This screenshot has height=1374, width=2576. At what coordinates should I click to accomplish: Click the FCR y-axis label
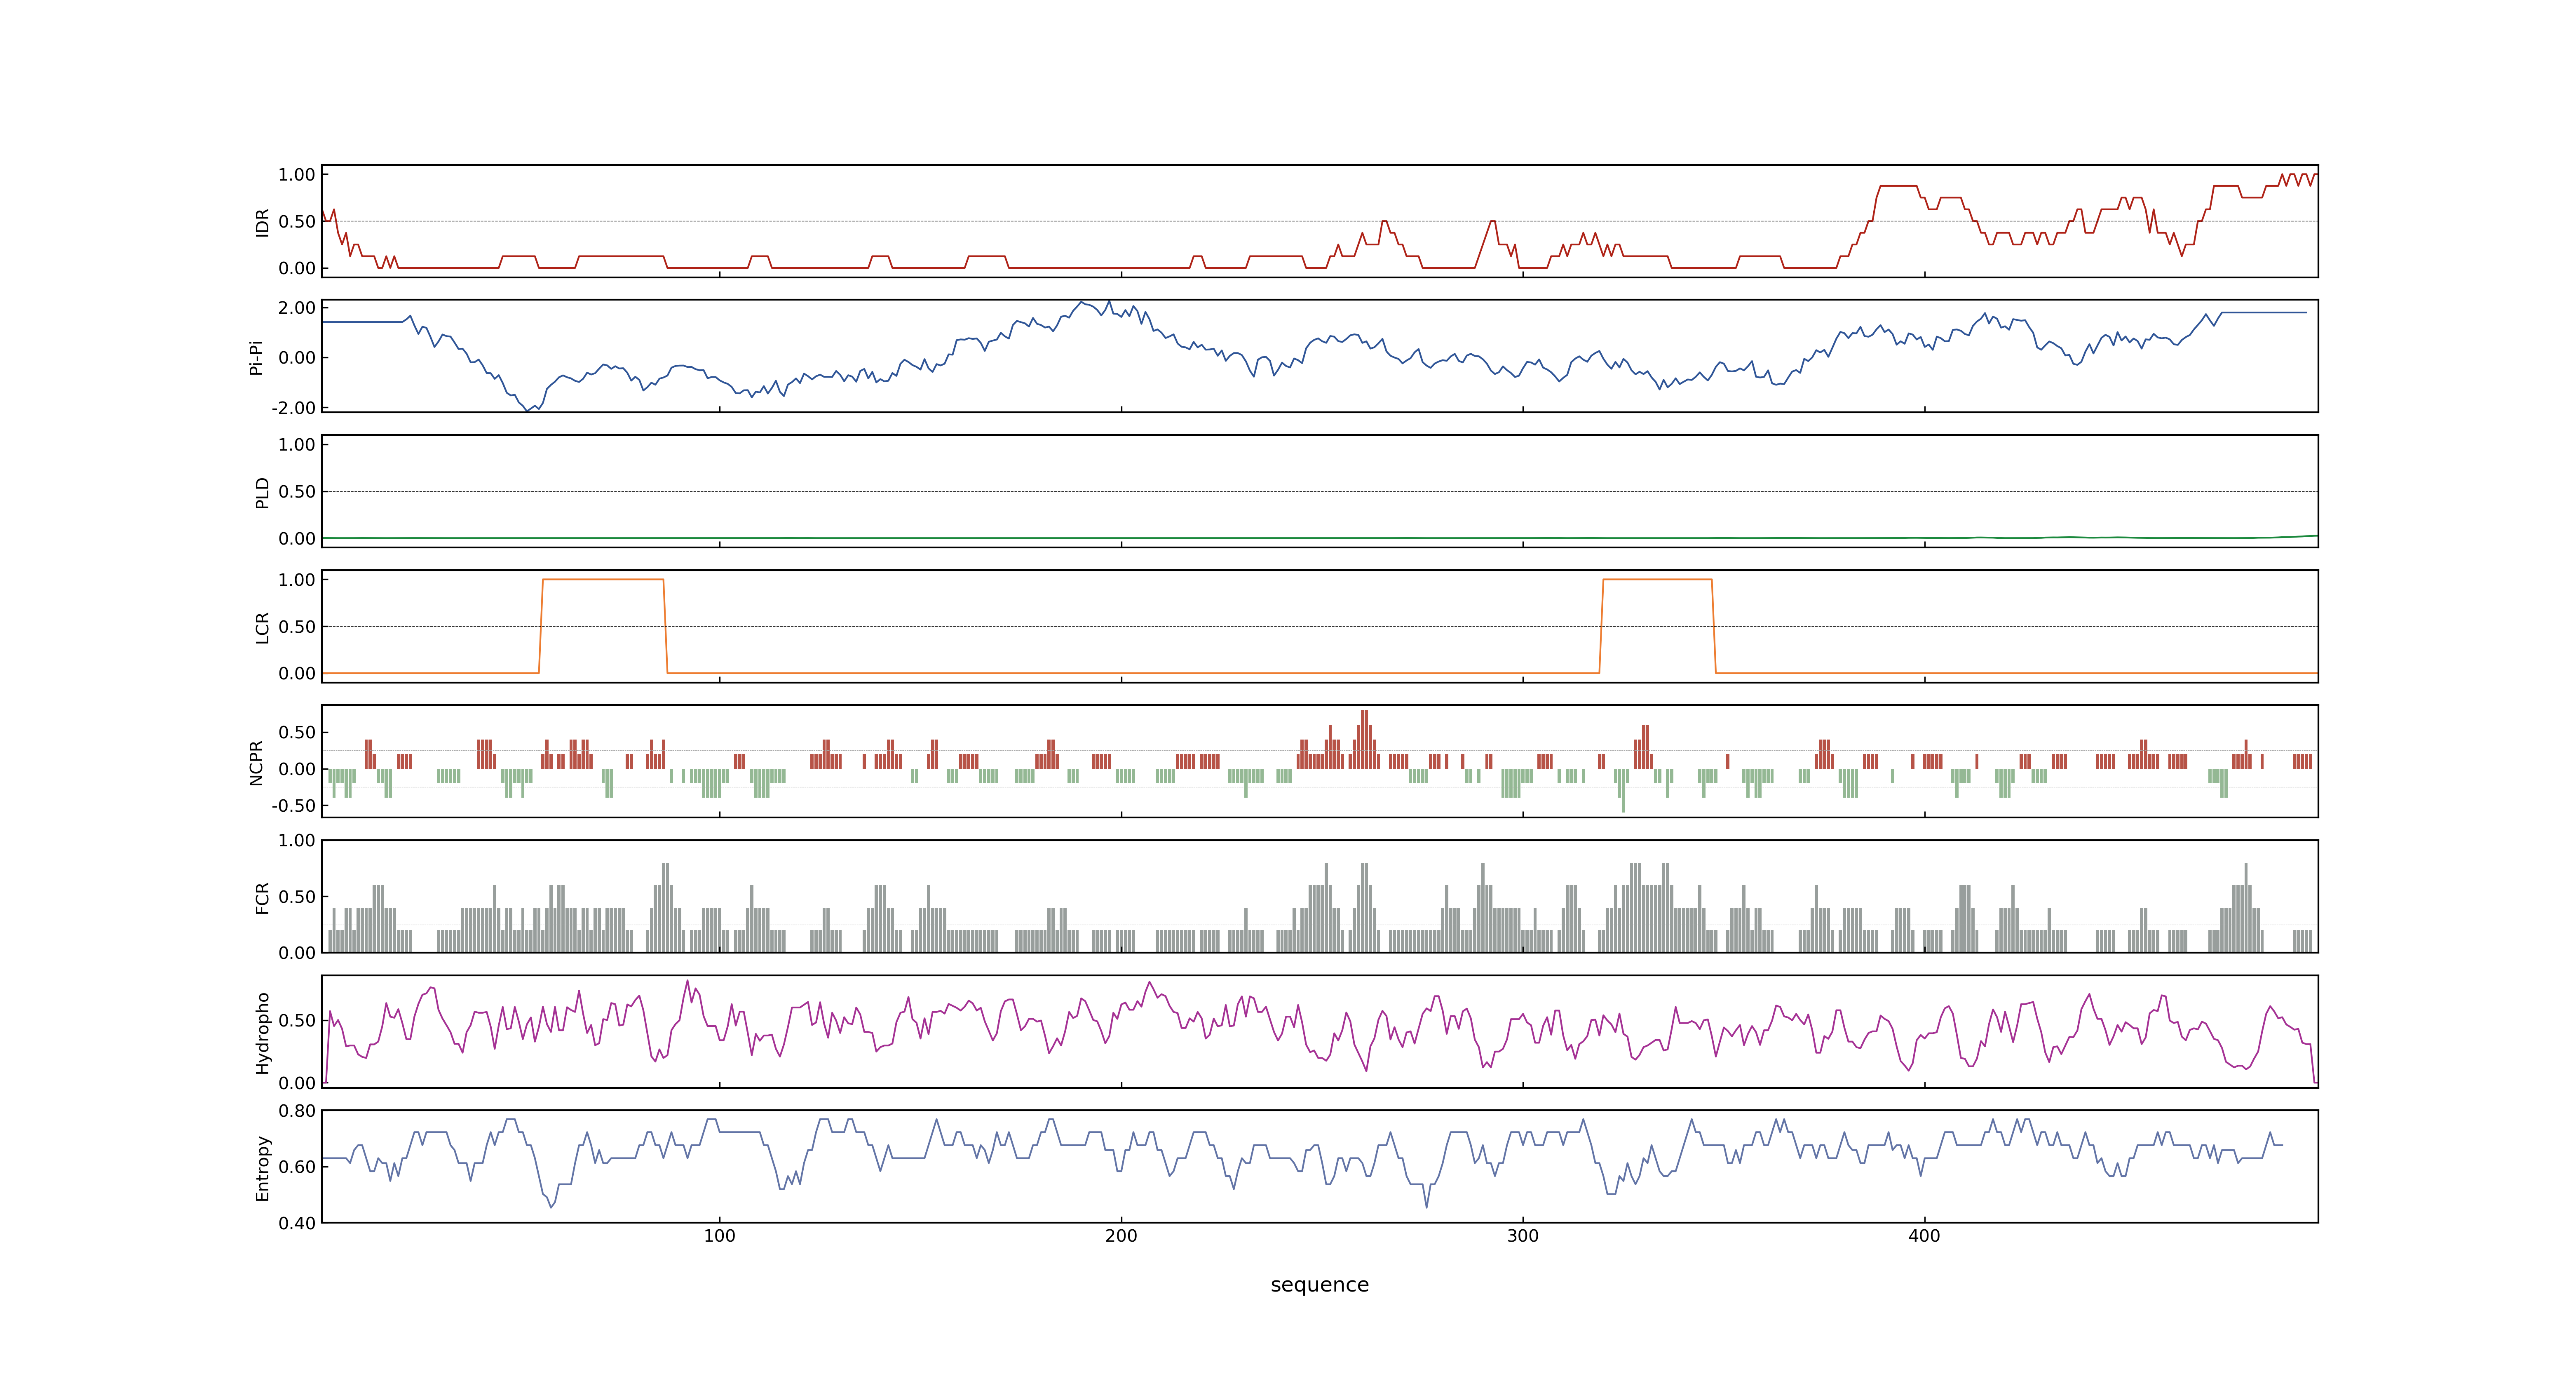262,897
